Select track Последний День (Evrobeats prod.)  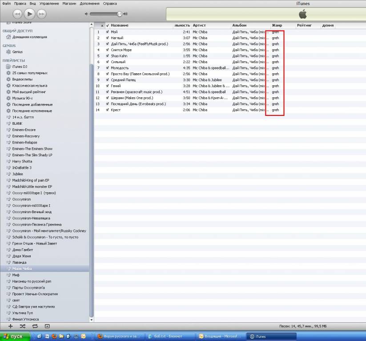pos(138,104)
